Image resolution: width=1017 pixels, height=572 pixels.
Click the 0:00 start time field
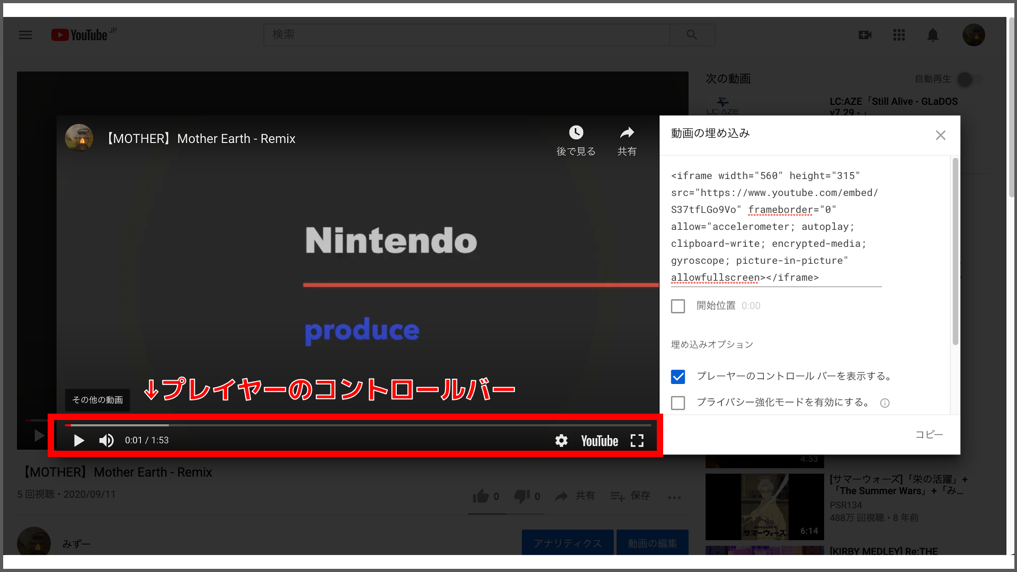[x=751, y=306]
